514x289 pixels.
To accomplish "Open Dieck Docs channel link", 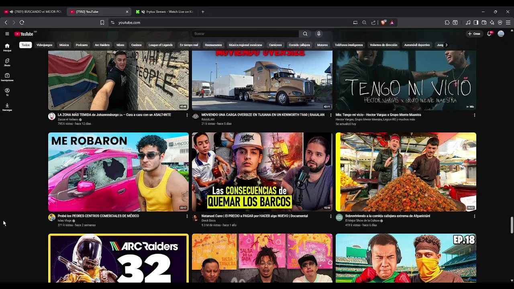I will click(x=208, y=221).
